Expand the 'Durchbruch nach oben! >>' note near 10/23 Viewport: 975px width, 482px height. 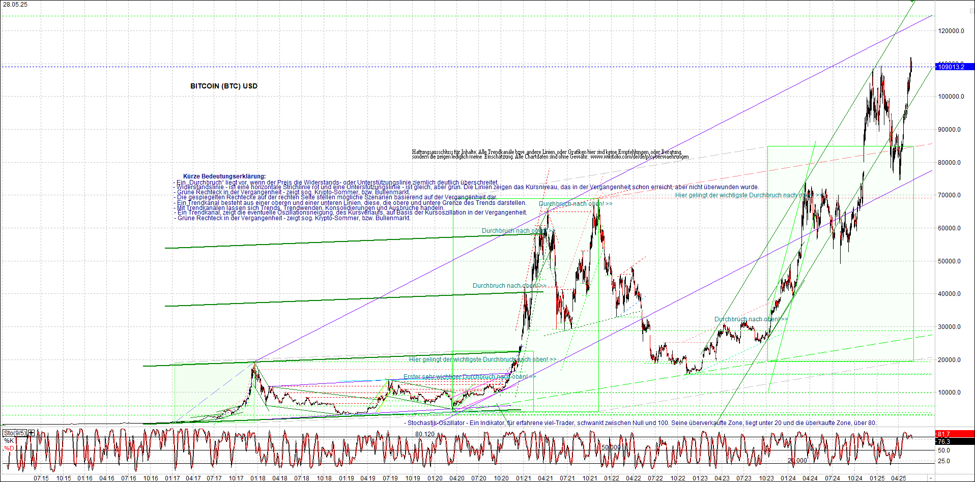click(x=751, y=319)
